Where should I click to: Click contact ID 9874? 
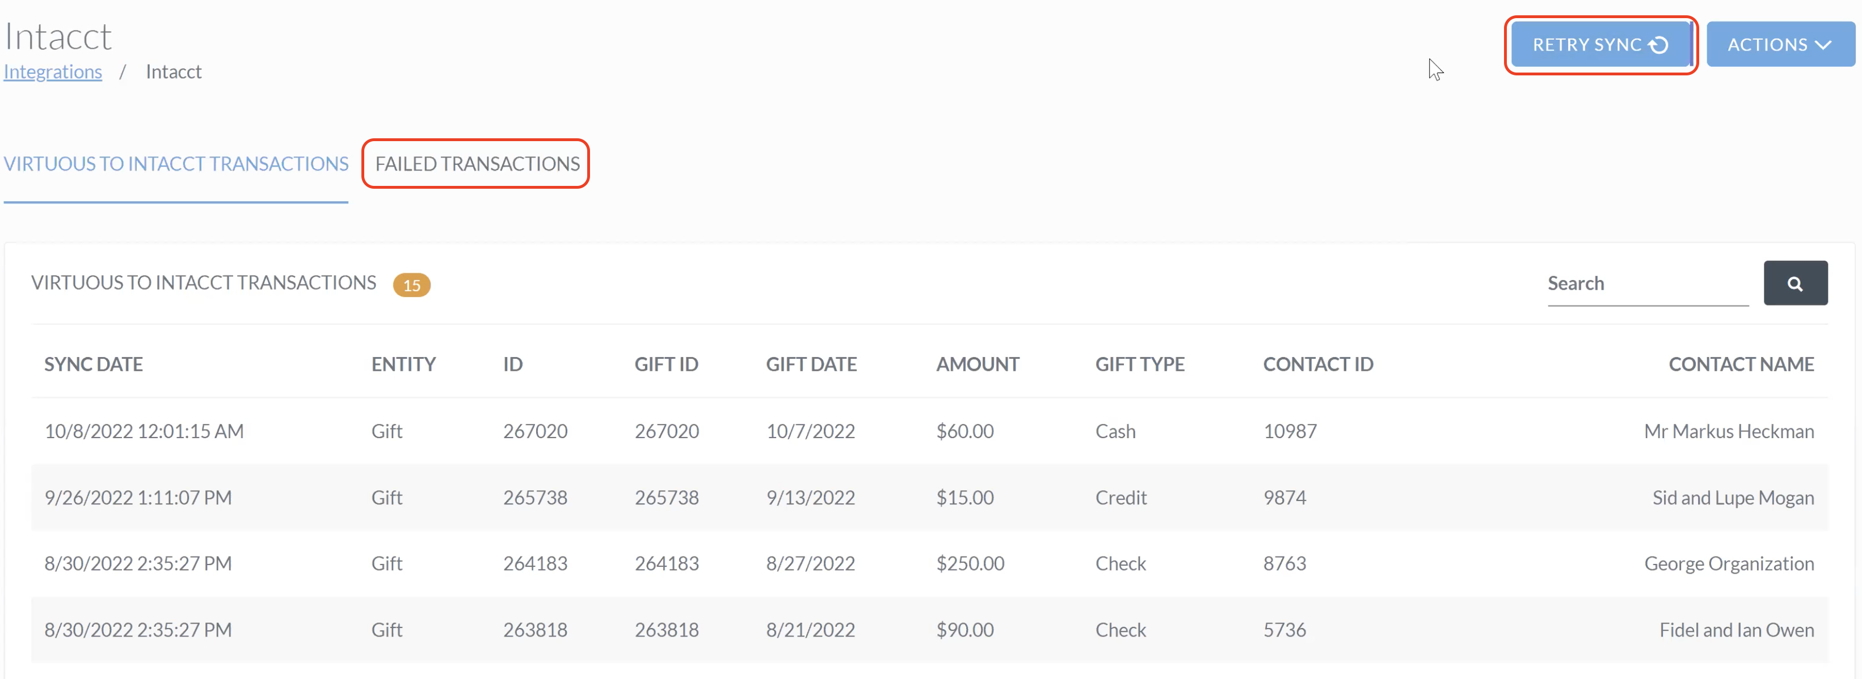point(1284,498)
